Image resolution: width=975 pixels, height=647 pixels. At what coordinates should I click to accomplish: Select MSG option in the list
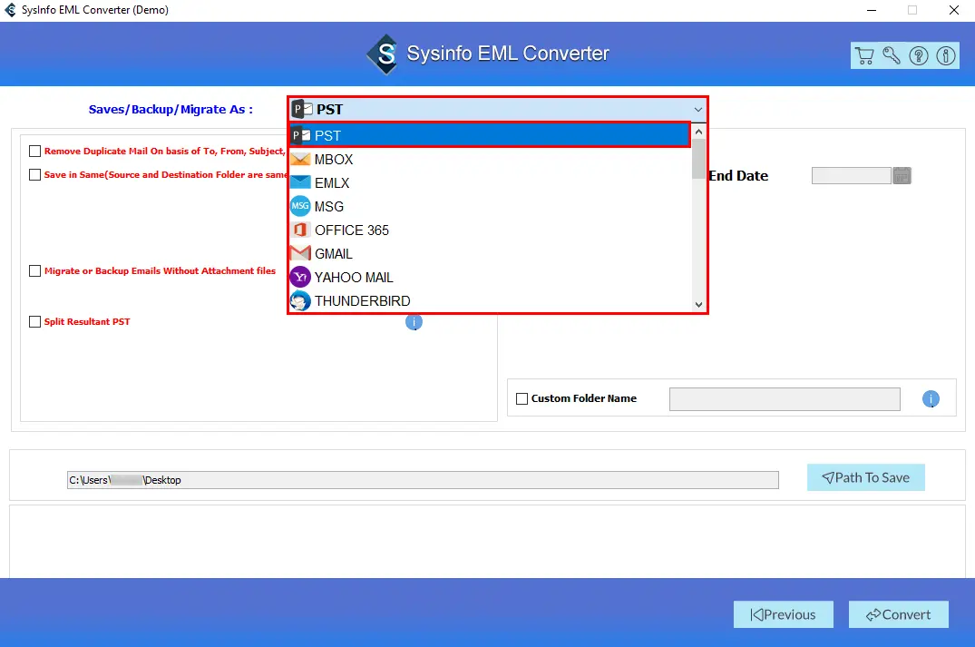(490, 207)
